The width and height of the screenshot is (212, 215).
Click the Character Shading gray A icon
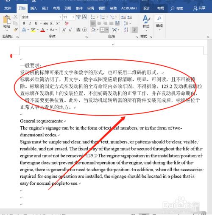tap(78, 30)
